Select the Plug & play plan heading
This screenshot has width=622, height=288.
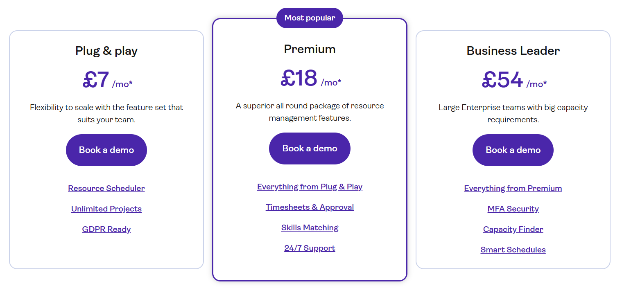(106, 50)
